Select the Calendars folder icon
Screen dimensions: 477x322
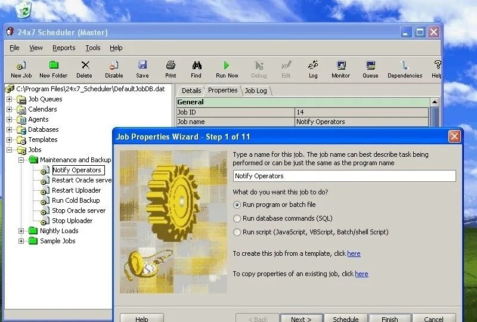point(21,110)
